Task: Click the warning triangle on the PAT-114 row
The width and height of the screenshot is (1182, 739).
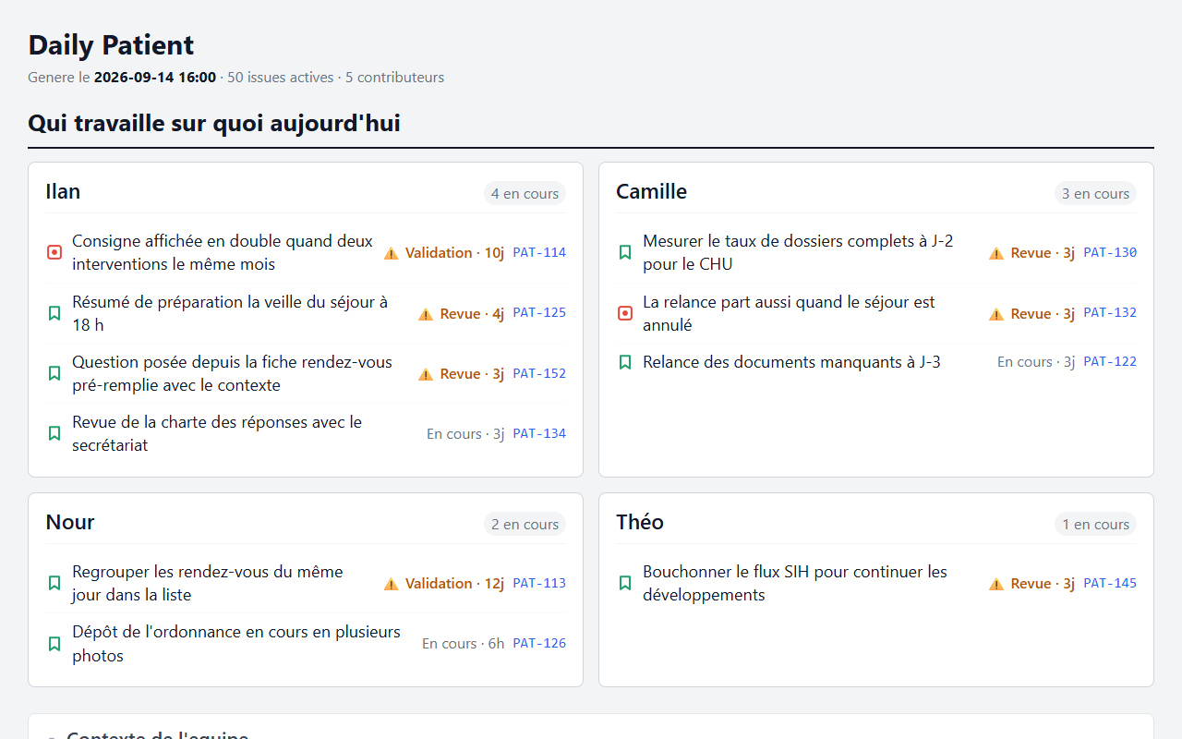Action: [x=392, y=253]
